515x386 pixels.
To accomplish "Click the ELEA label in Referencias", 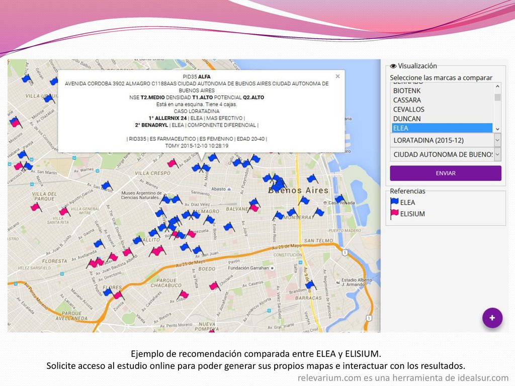I will point(407,203).
